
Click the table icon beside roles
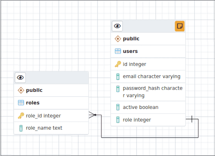click(x=21, y=103)
